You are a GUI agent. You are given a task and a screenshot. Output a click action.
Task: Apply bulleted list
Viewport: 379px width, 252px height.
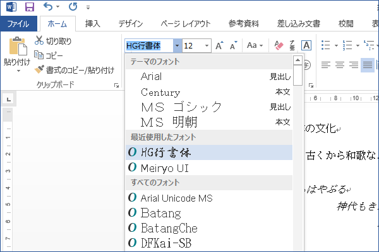click(325, 45)
